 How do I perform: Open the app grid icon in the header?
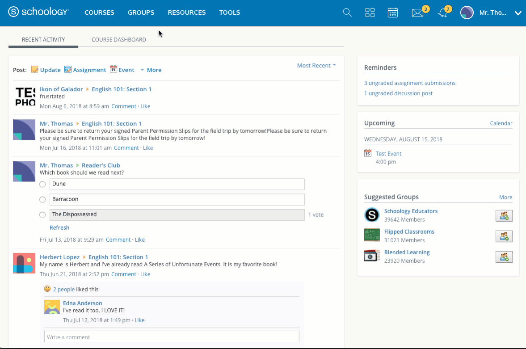click(370, 13)
